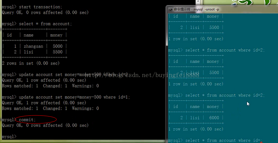Viewport: 278px width, 143px height.
Task: Click the empty mysql> prompt at the black window's bottom
Action: click(x=9, y=137)
